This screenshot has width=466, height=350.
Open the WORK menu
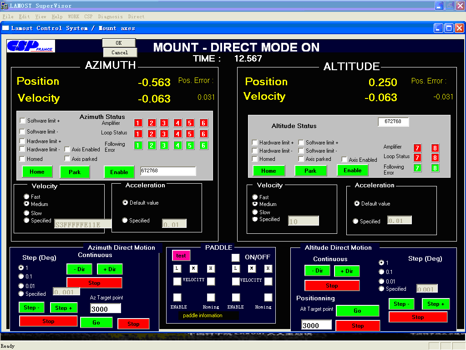pos(73,17)
